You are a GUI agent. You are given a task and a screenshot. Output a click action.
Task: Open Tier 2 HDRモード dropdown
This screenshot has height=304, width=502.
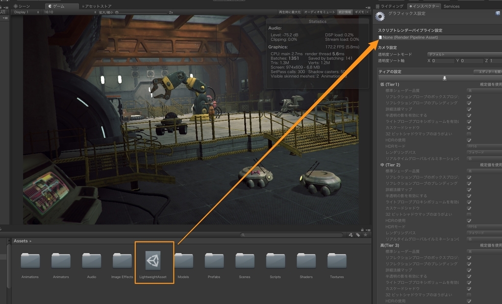point(484,227)
